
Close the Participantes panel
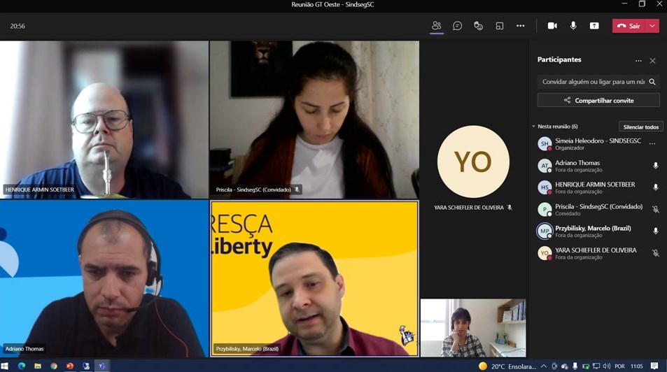652,61
